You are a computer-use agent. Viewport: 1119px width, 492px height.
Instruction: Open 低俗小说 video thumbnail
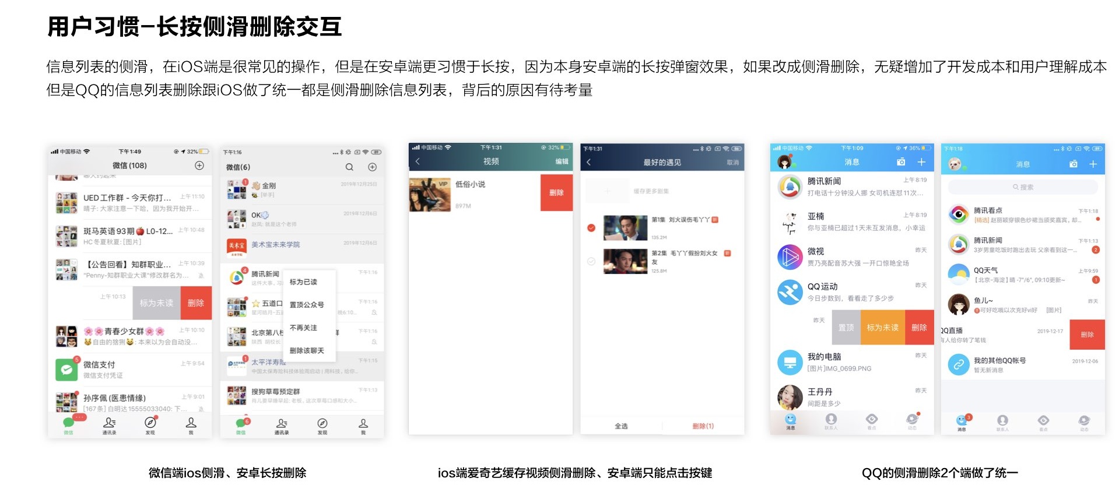click(x=430, y=195)
